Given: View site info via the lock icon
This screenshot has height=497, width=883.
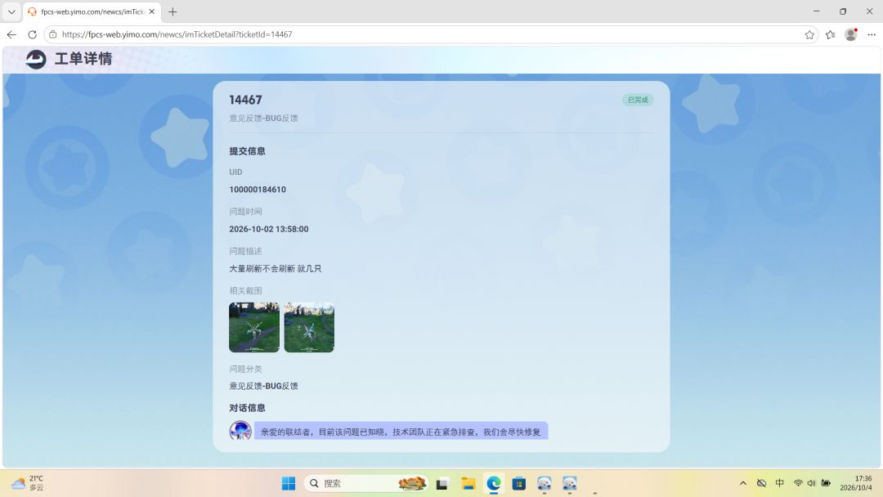Looking at the screenshot, I should (x=53, y=34).
